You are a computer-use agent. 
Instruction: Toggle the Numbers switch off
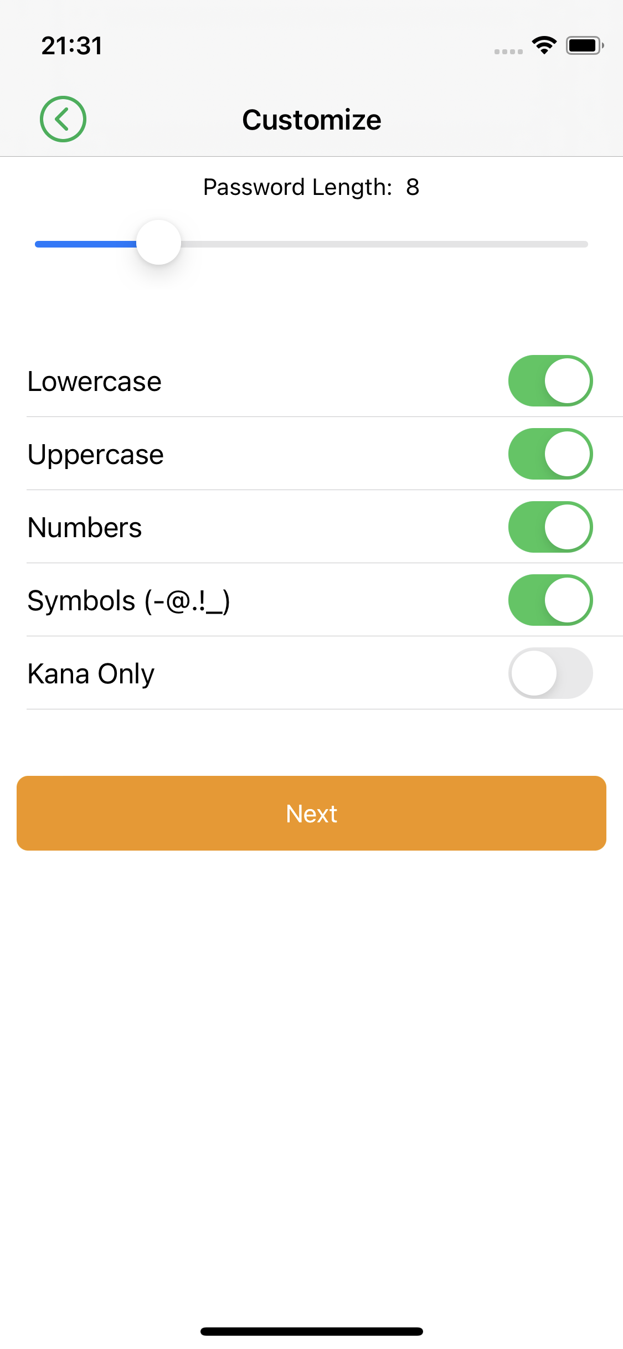[x=550, y=527]
